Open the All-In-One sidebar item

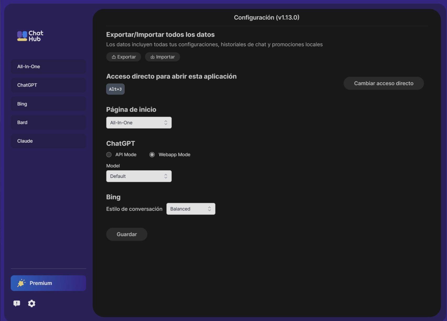point(48,66)
